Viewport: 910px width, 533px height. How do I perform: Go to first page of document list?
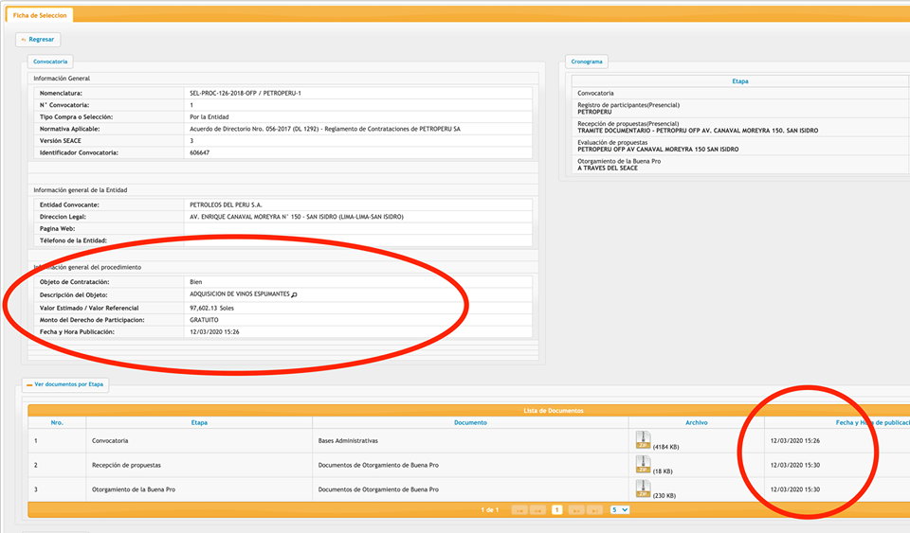click(x=519, y=510)
